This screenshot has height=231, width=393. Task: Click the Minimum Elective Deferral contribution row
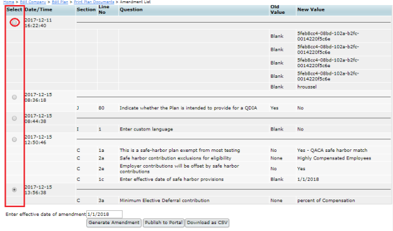pyautogui.click(x=164, y=200)
